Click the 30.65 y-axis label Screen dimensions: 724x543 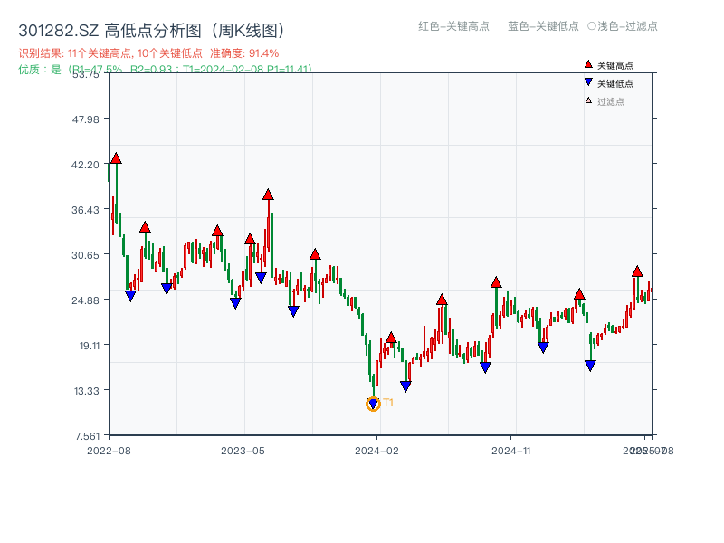coord(85,255)
